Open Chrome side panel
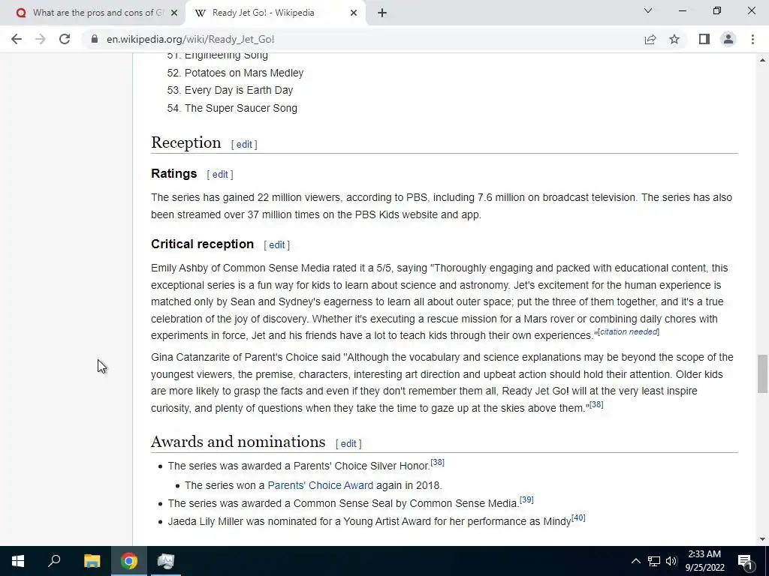 pyautogui.click(x=704, y=39)
